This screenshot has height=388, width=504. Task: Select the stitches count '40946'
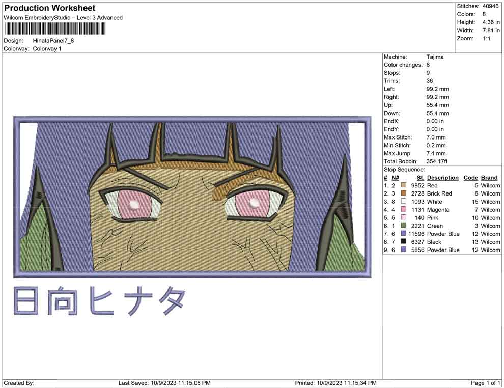click(x=490, y=6)
